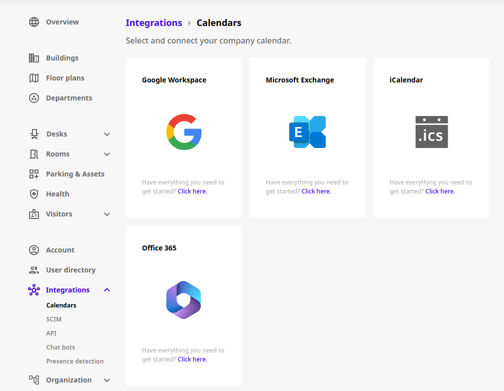
Task: Click the Parking & Assets grid icon
Action: click(34, 174)
